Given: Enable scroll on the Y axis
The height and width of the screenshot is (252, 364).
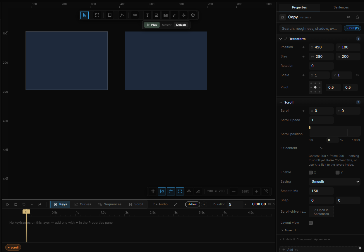Looking at the screenshot, I should [x=337, y=172].
